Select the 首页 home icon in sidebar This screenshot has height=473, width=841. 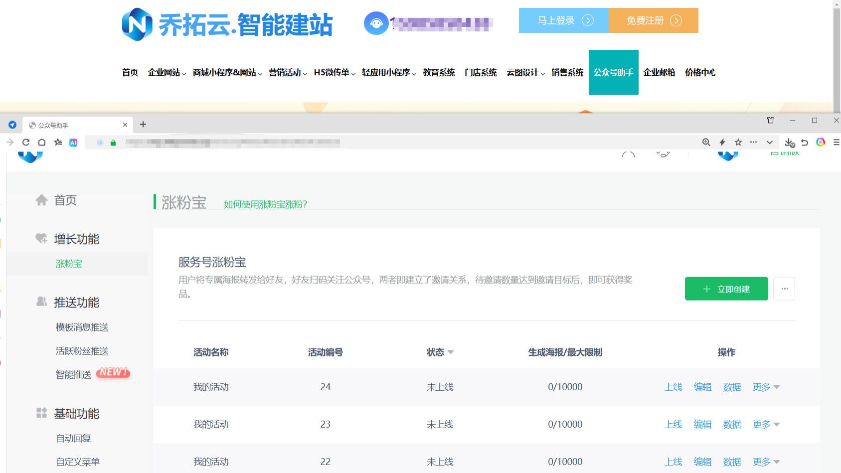[x=42, y=200]
